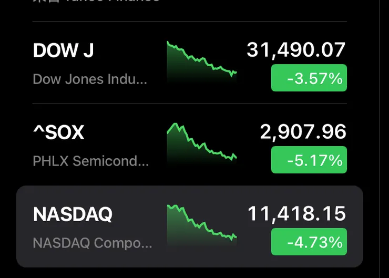Select the 11,418.15 price value

pos(296,213)
